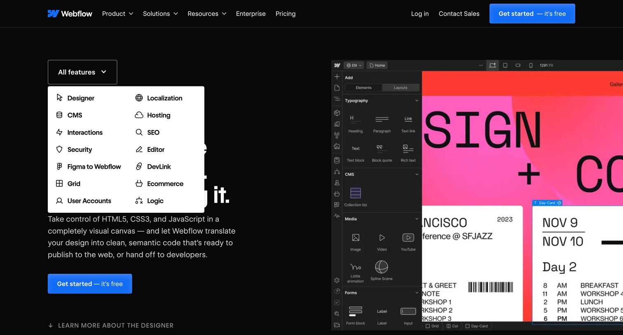Click the Home page selector in Designer
This screenshot has width=623, height=335.
tap(377, 65)
